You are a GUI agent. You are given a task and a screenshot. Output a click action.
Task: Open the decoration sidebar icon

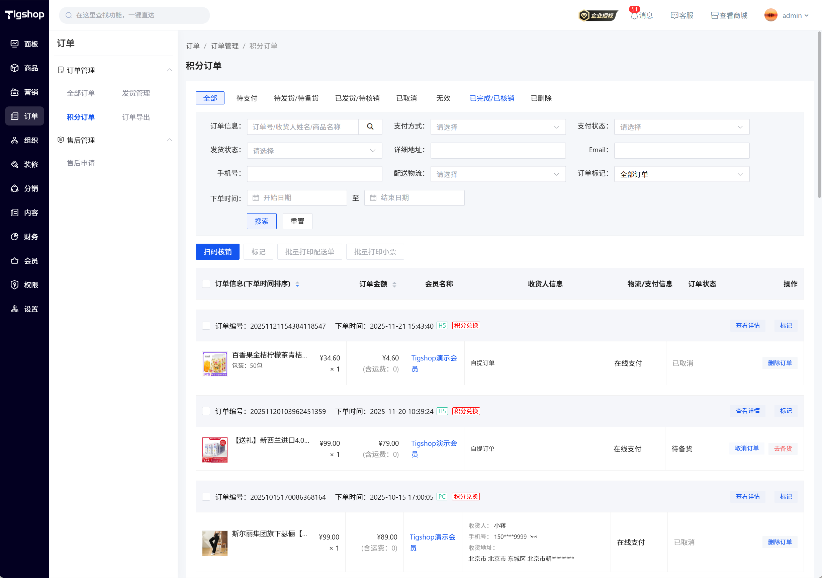coord(15,164)
